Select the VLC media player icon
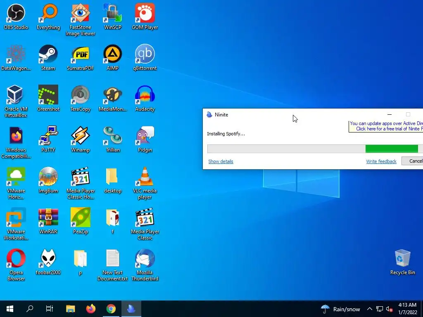 [x=145, y=183]
